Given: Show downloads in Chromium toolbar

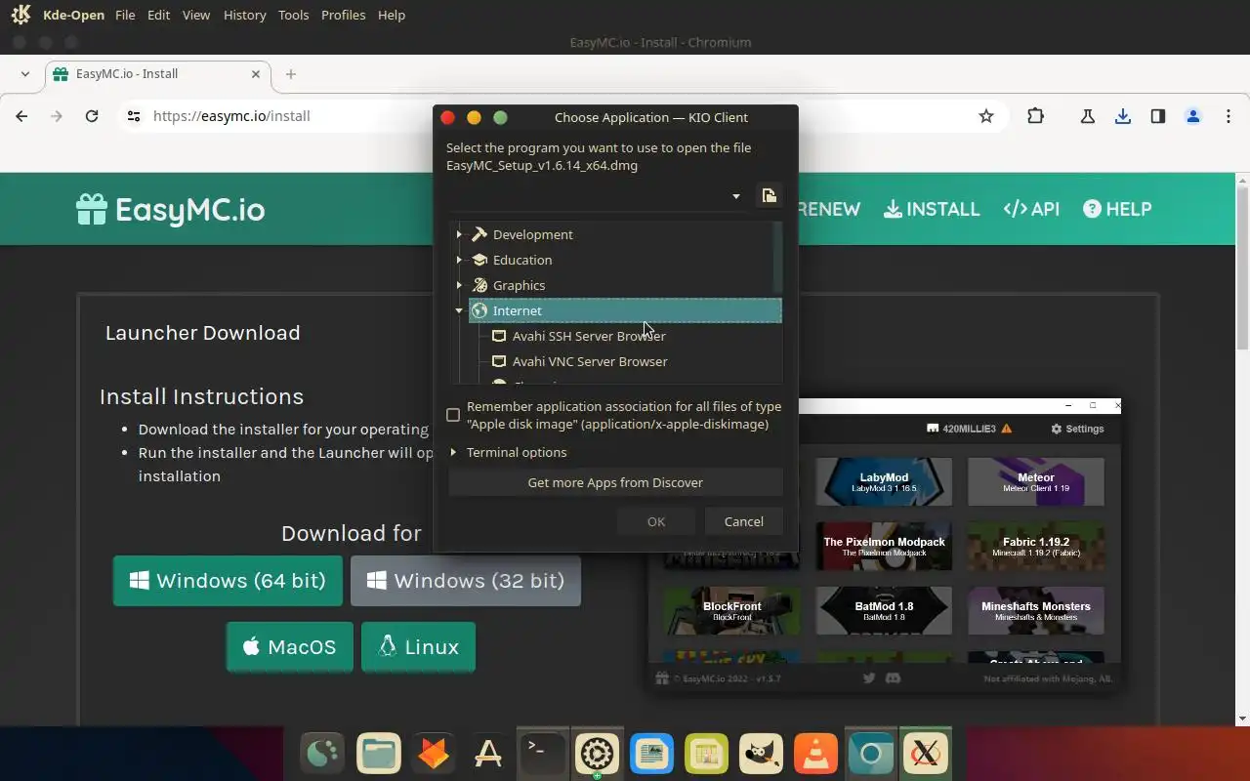Looking at the screenshot, I should click(x=1123, y=116).
